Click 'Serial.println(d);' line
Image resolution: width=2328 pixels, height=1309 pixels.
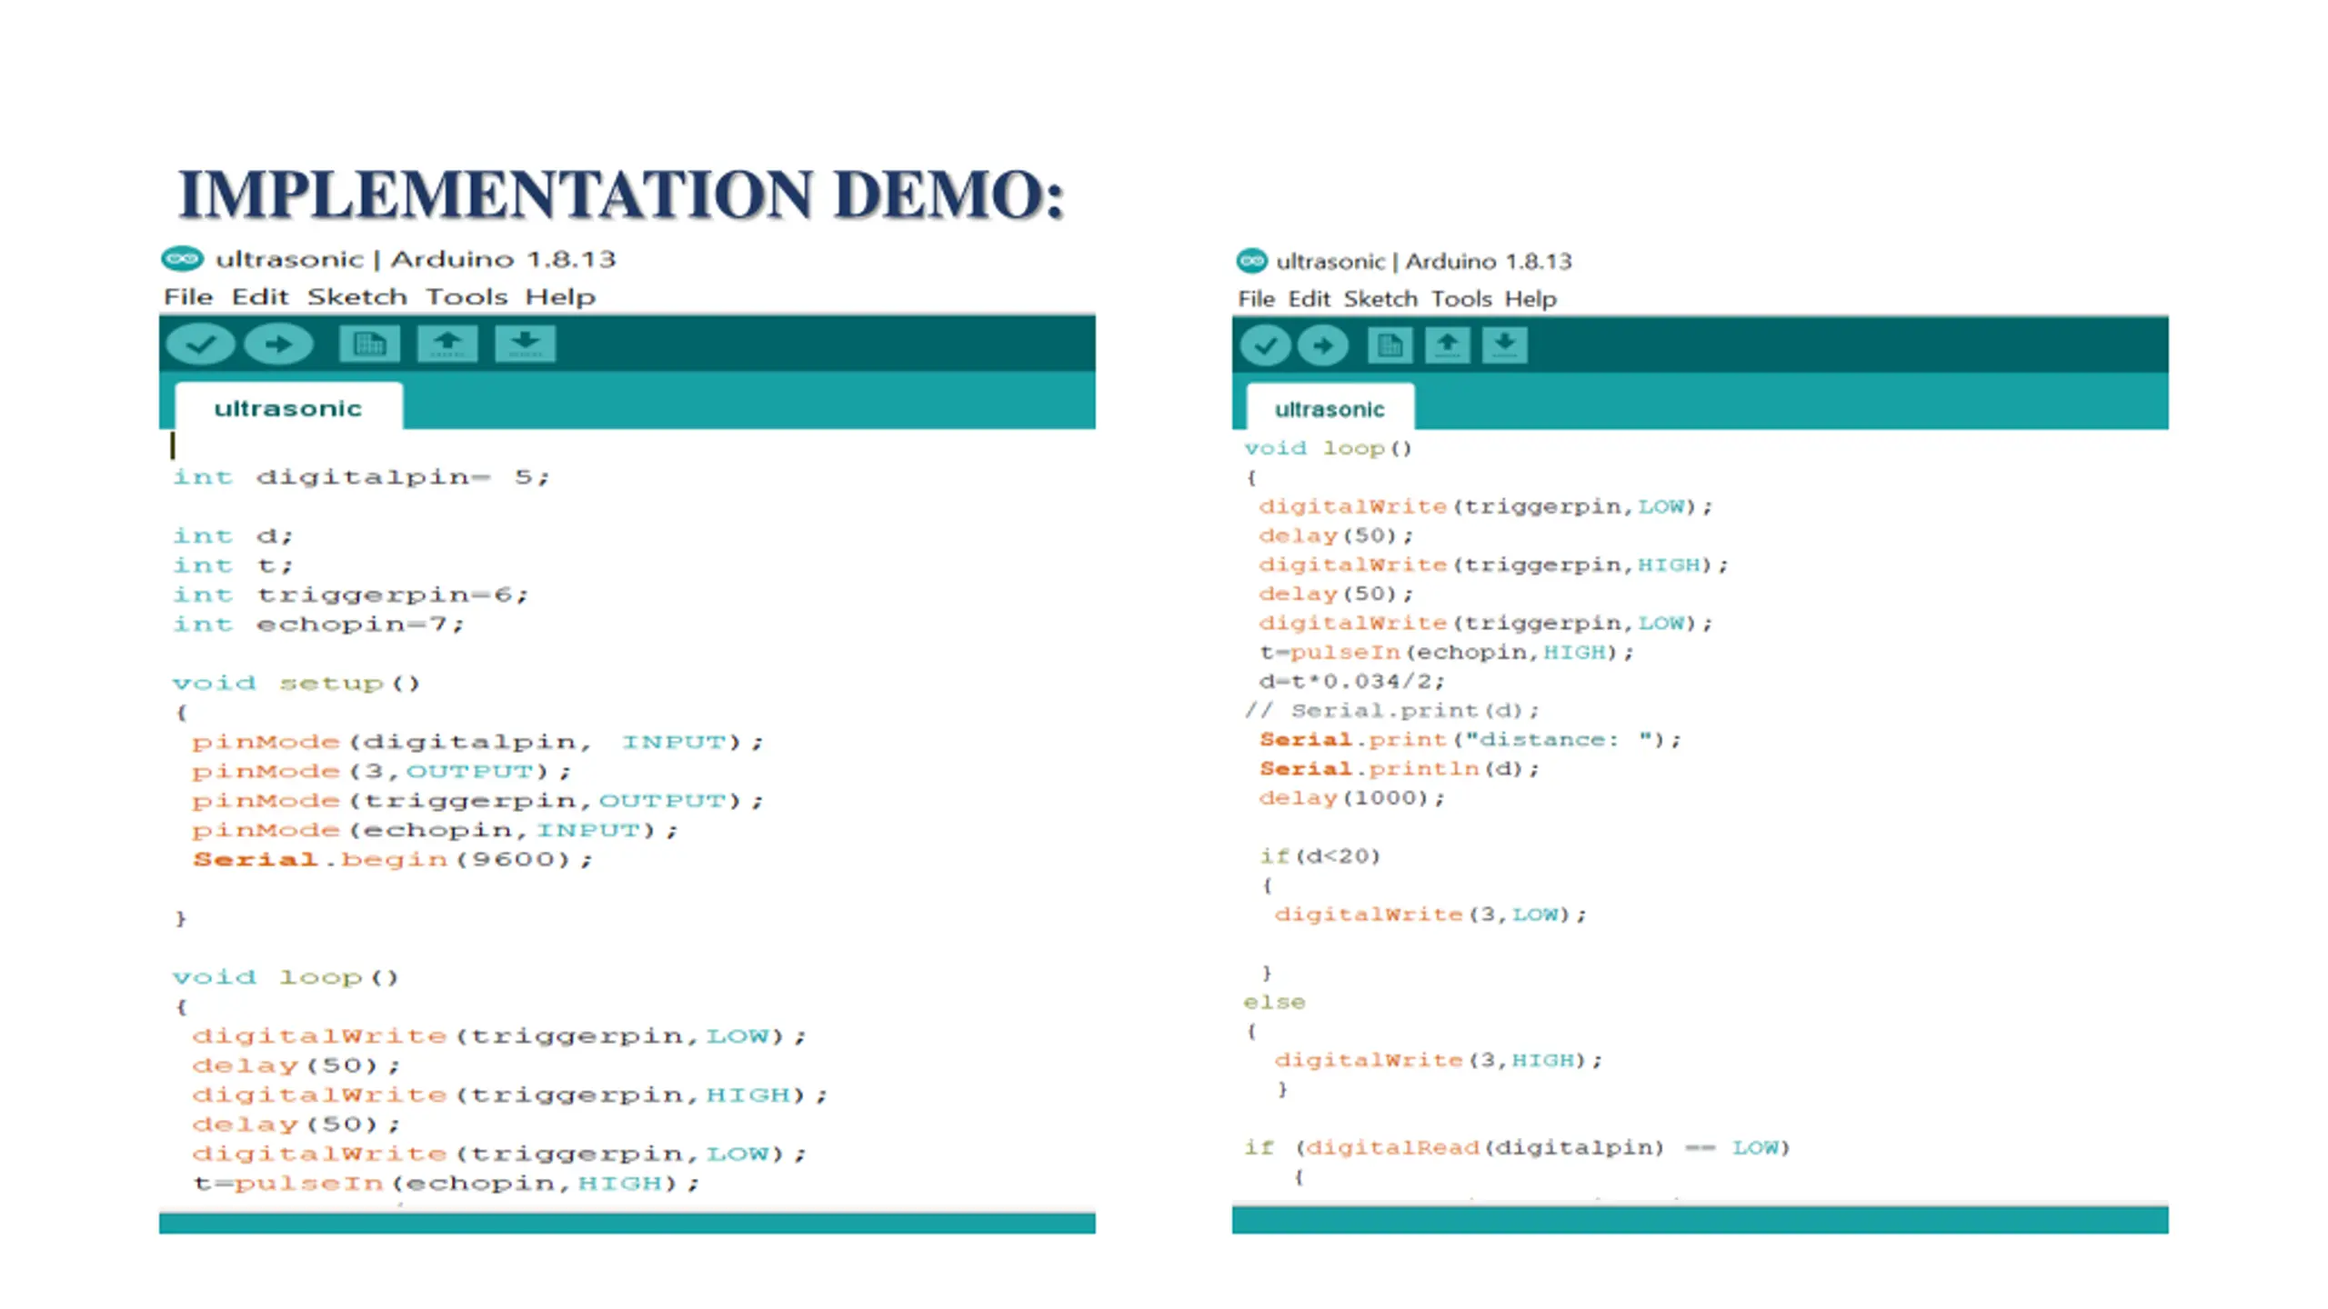1399,769
